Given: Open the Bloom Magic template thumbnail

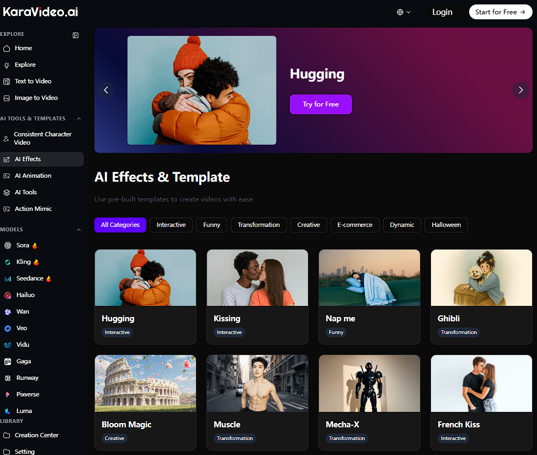Looking at the screenshot, I should click(x=145, y=383).
